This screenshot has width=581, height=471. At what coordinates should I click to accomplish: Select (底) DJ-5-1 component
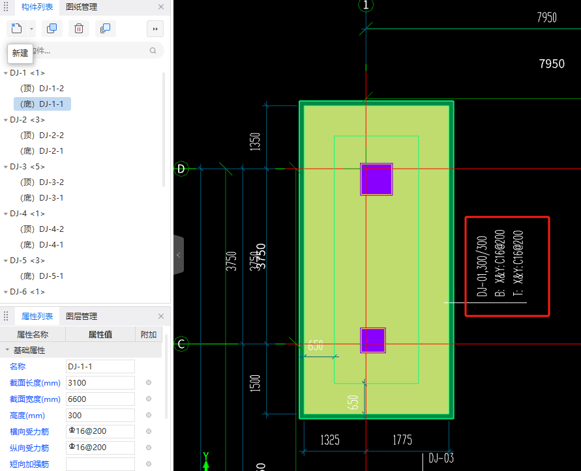42,276
